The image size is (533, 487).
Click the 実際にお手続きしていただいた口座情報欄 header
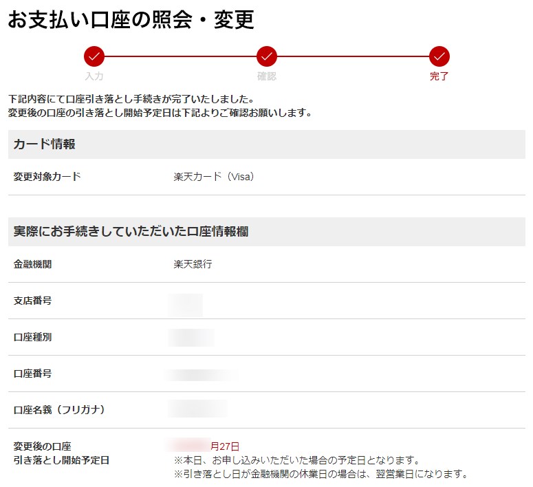267,232
